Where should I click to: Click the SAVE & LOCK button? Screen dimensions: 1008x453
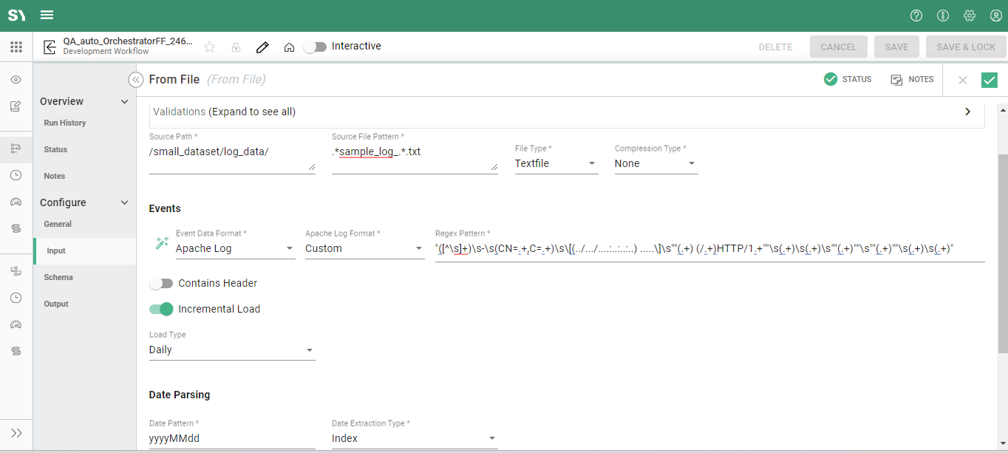point(966,47)
